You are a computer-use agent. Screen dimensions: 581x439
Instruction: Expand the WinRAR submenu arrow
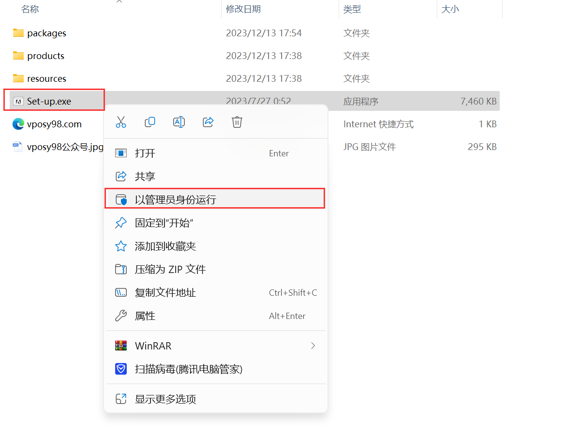click(313, 346)
